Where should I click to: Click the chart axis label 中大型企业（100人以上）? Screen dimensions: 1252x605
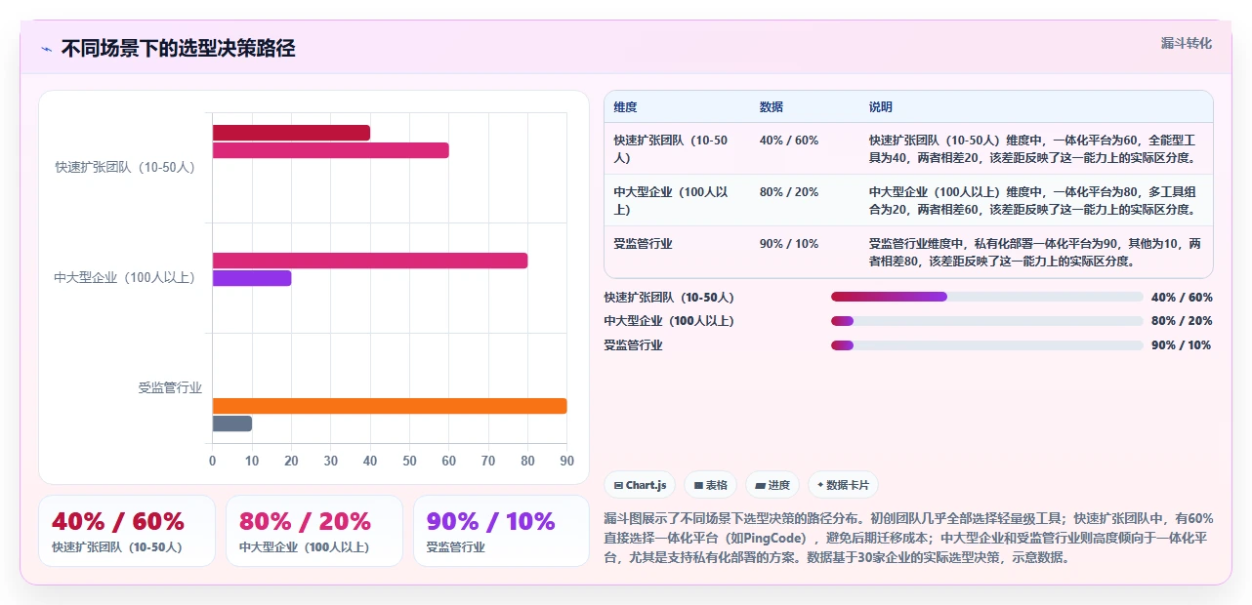[126, 278]
